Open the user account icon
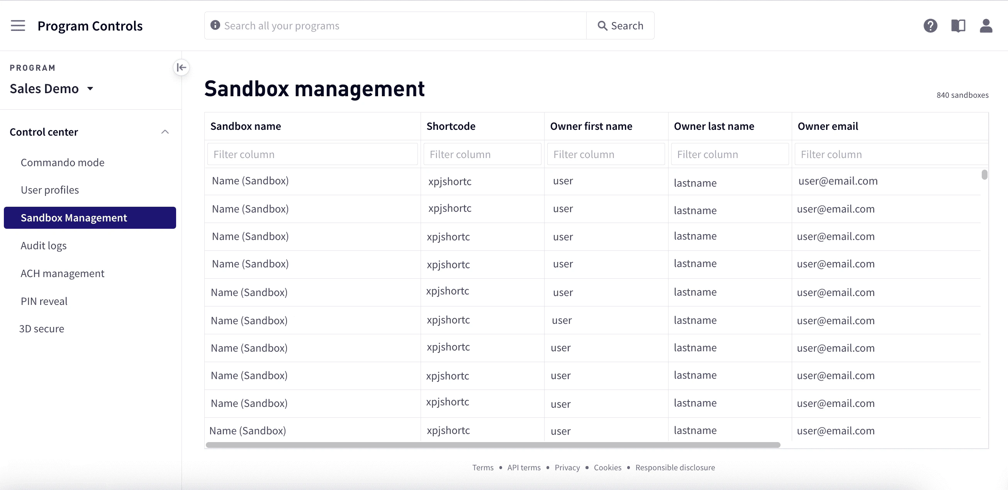This screenshot has height=490, width=1008. tap(986, 26)
